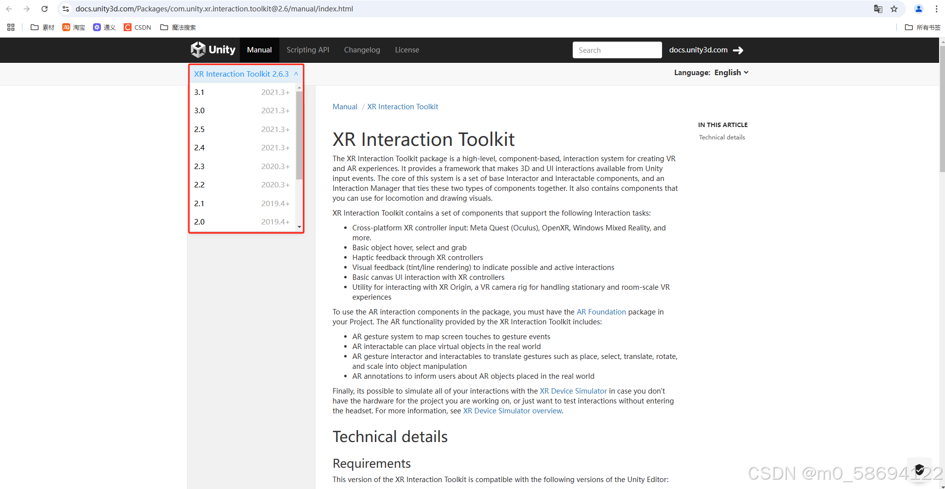This screenshot has width=945, height=489.
Task: Click the Unity logo icon
Action: click(197, 49)
